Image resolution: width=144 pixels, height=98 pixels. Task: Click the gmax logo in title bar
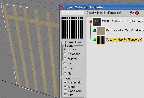(63, 7)
